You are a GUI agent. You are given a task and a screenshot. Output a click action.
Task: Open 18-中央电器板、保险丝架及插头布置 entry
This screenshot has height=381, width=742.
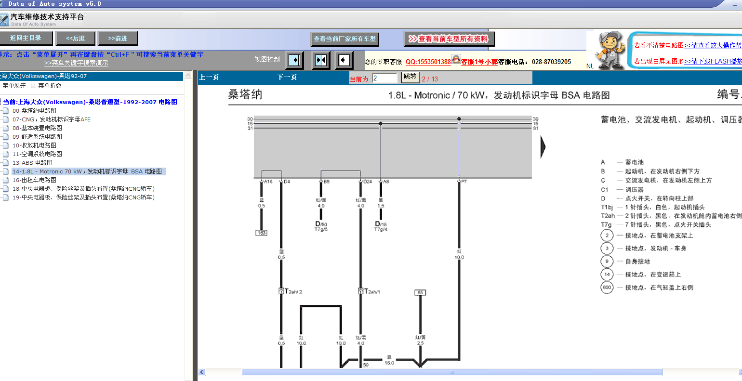[x=83, y=189]
